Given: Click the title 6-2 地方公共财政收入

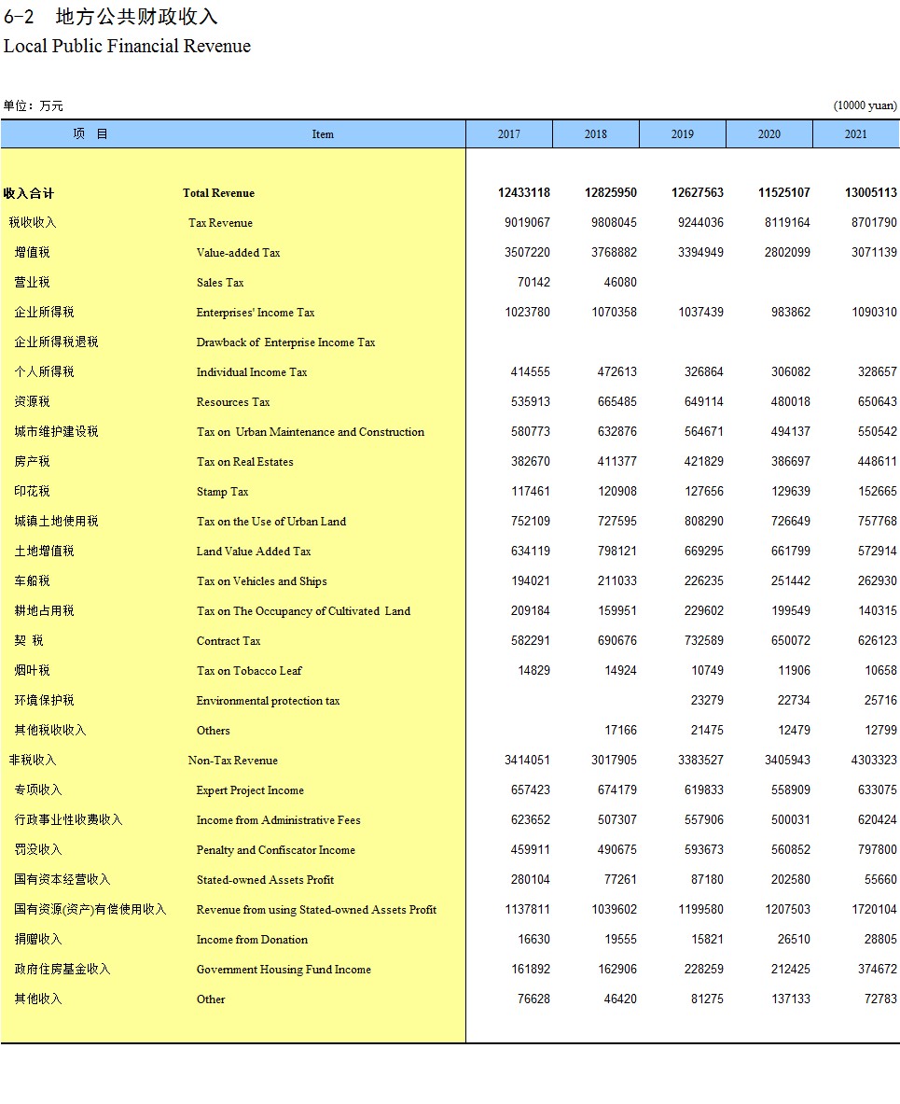Looking at the screenshot, I should tap(110, 16).
